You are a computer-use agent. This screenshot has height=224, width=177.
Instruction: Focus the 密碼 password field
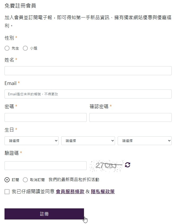tap(46, 117)
